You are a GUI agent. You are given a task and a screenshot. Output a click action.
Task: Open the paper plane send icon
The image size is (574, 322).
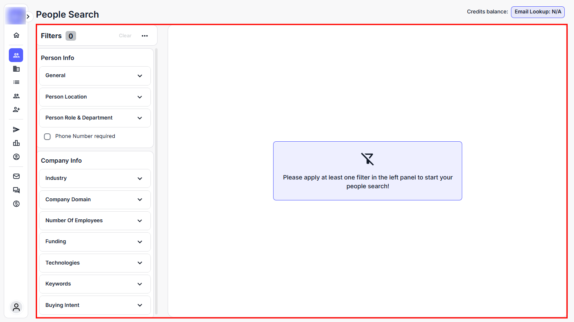click(16, 130)
